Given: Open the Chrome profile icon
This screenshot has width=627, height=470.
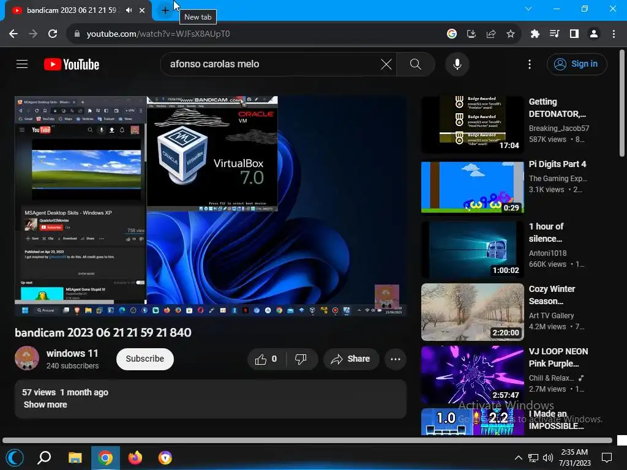Looking at the screenshot, I should [594, 34].
